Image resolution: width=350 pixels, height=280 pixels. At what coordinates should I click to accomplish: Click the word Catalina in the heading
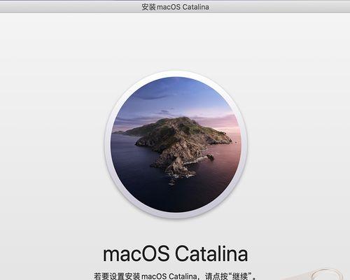point(211,254)
